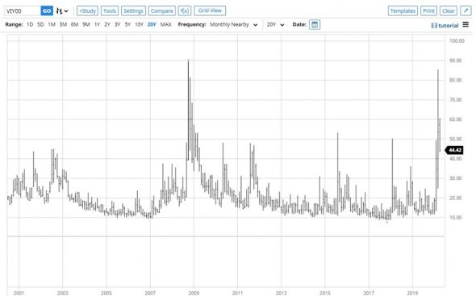This screenshot has width=476, height=296.
Task: Clear the chart annotations
Action: tap(449, 11)
